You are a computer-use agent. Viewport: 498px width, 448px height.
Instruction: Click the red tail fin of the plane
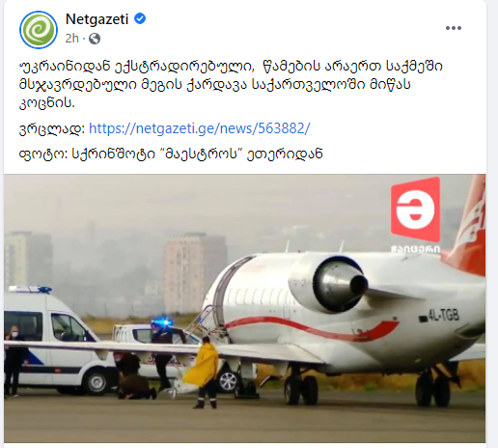pos(466,227)
